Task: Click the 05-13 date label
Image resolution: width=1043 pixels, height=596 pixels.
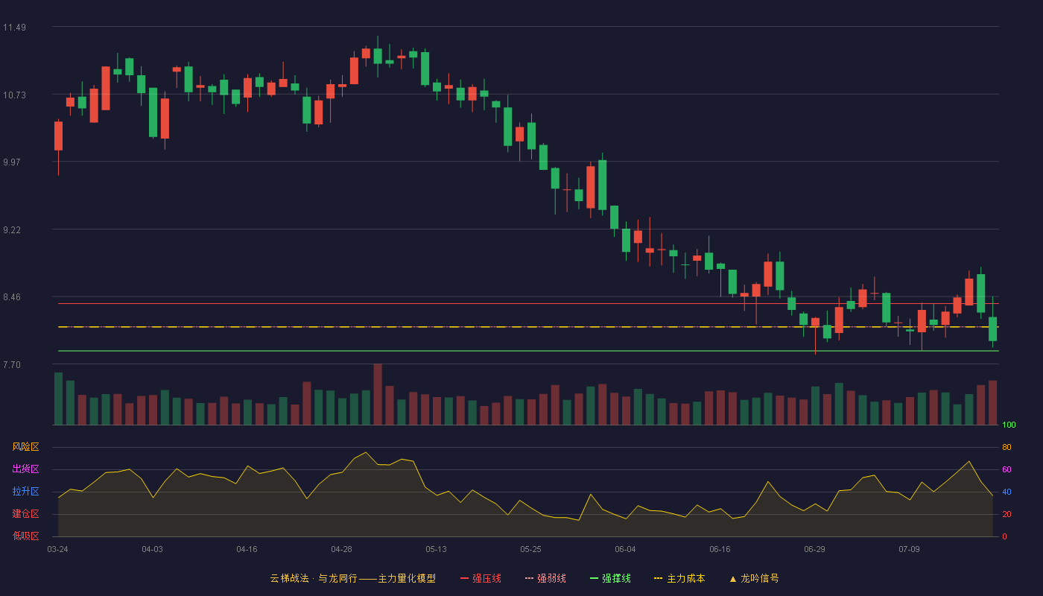Action: pos(436,549)
